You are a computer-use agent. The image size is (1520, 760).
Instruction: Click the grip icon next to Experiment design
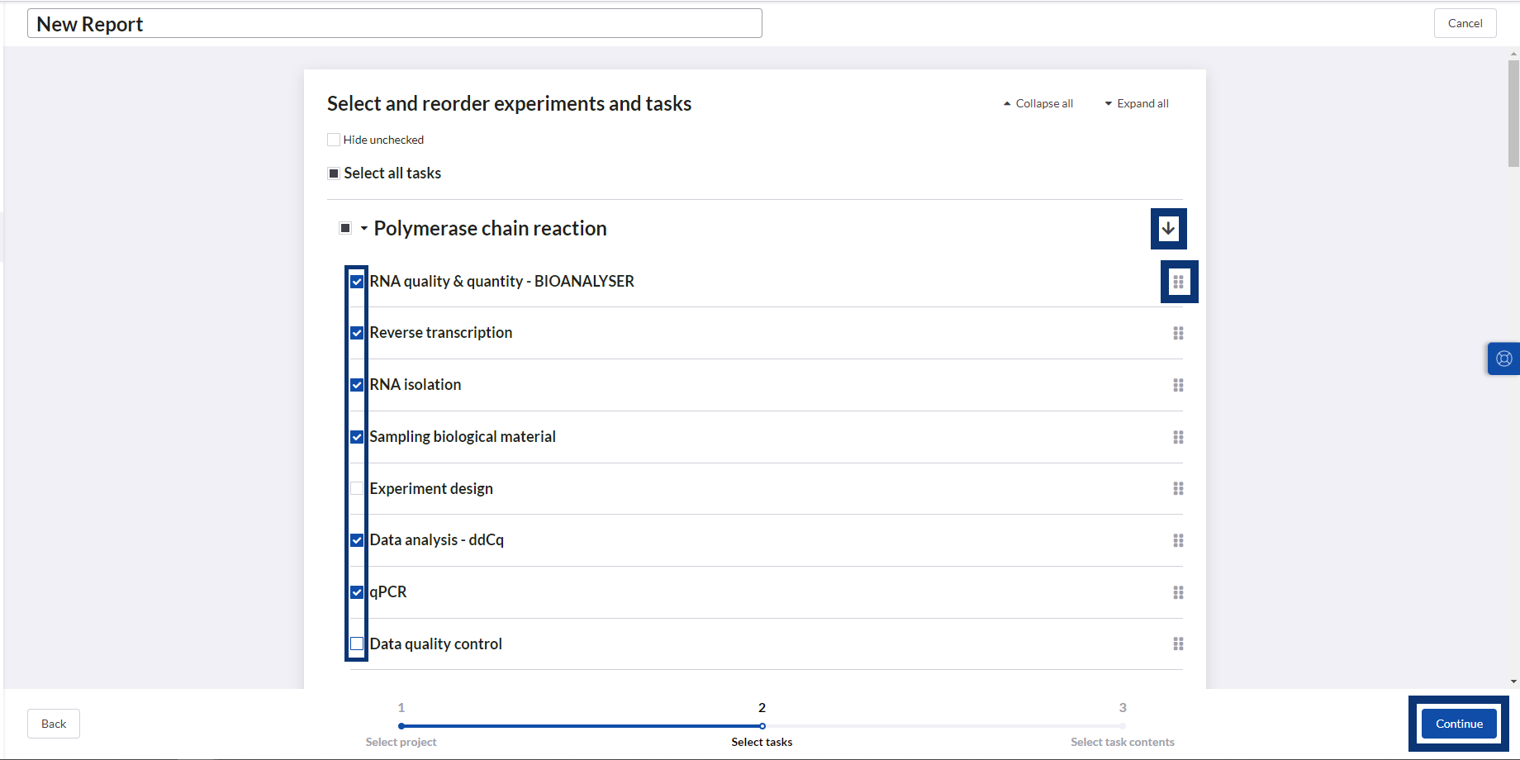coord(1178,489)
